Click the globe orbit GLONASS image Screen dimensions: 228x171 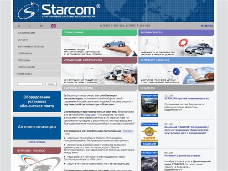pyautogui.click(x=37, y=163)
